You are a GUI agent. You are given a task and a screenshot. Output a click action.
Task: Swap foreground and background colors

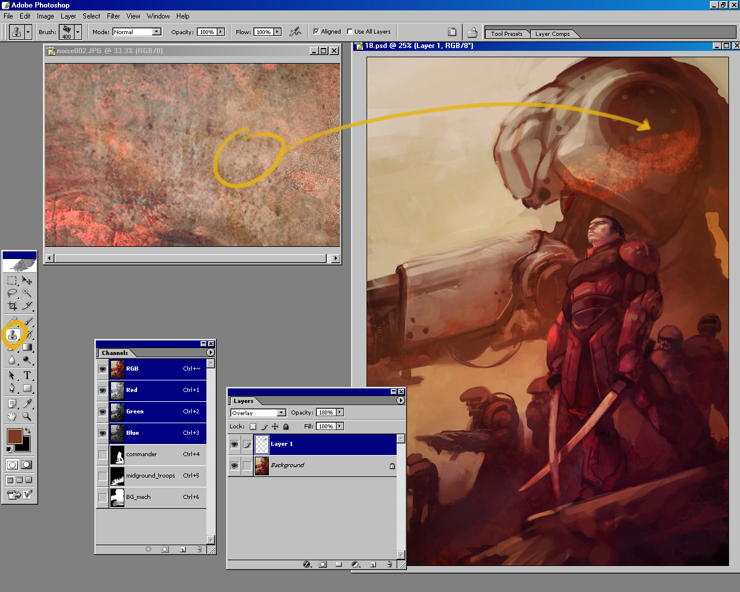pos(28,431)
